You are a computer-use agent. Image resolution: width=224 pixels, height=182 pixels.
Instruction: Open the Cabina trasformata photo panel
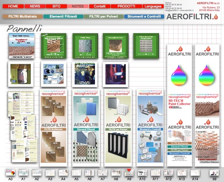[x=85, y=74]
